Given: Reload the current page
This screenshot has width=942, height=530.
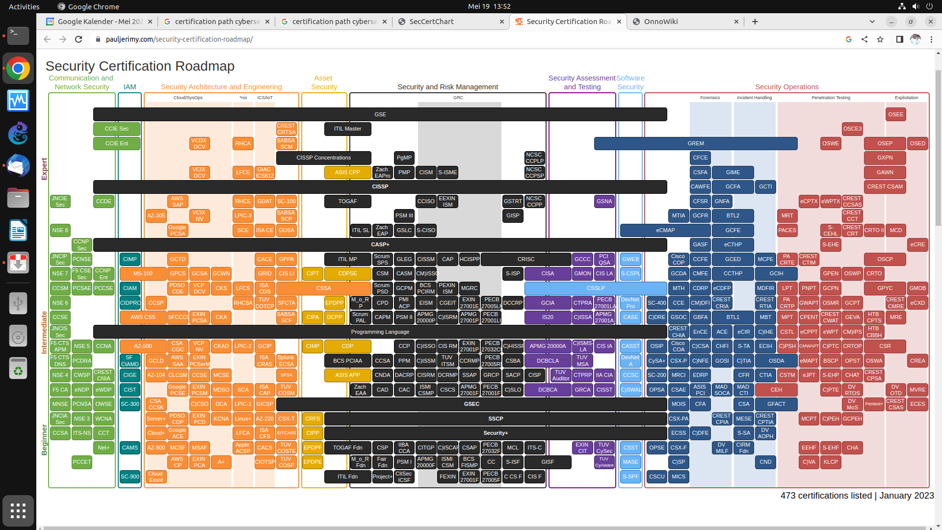Looking at the screenshot, I should [x=78, y=39].
